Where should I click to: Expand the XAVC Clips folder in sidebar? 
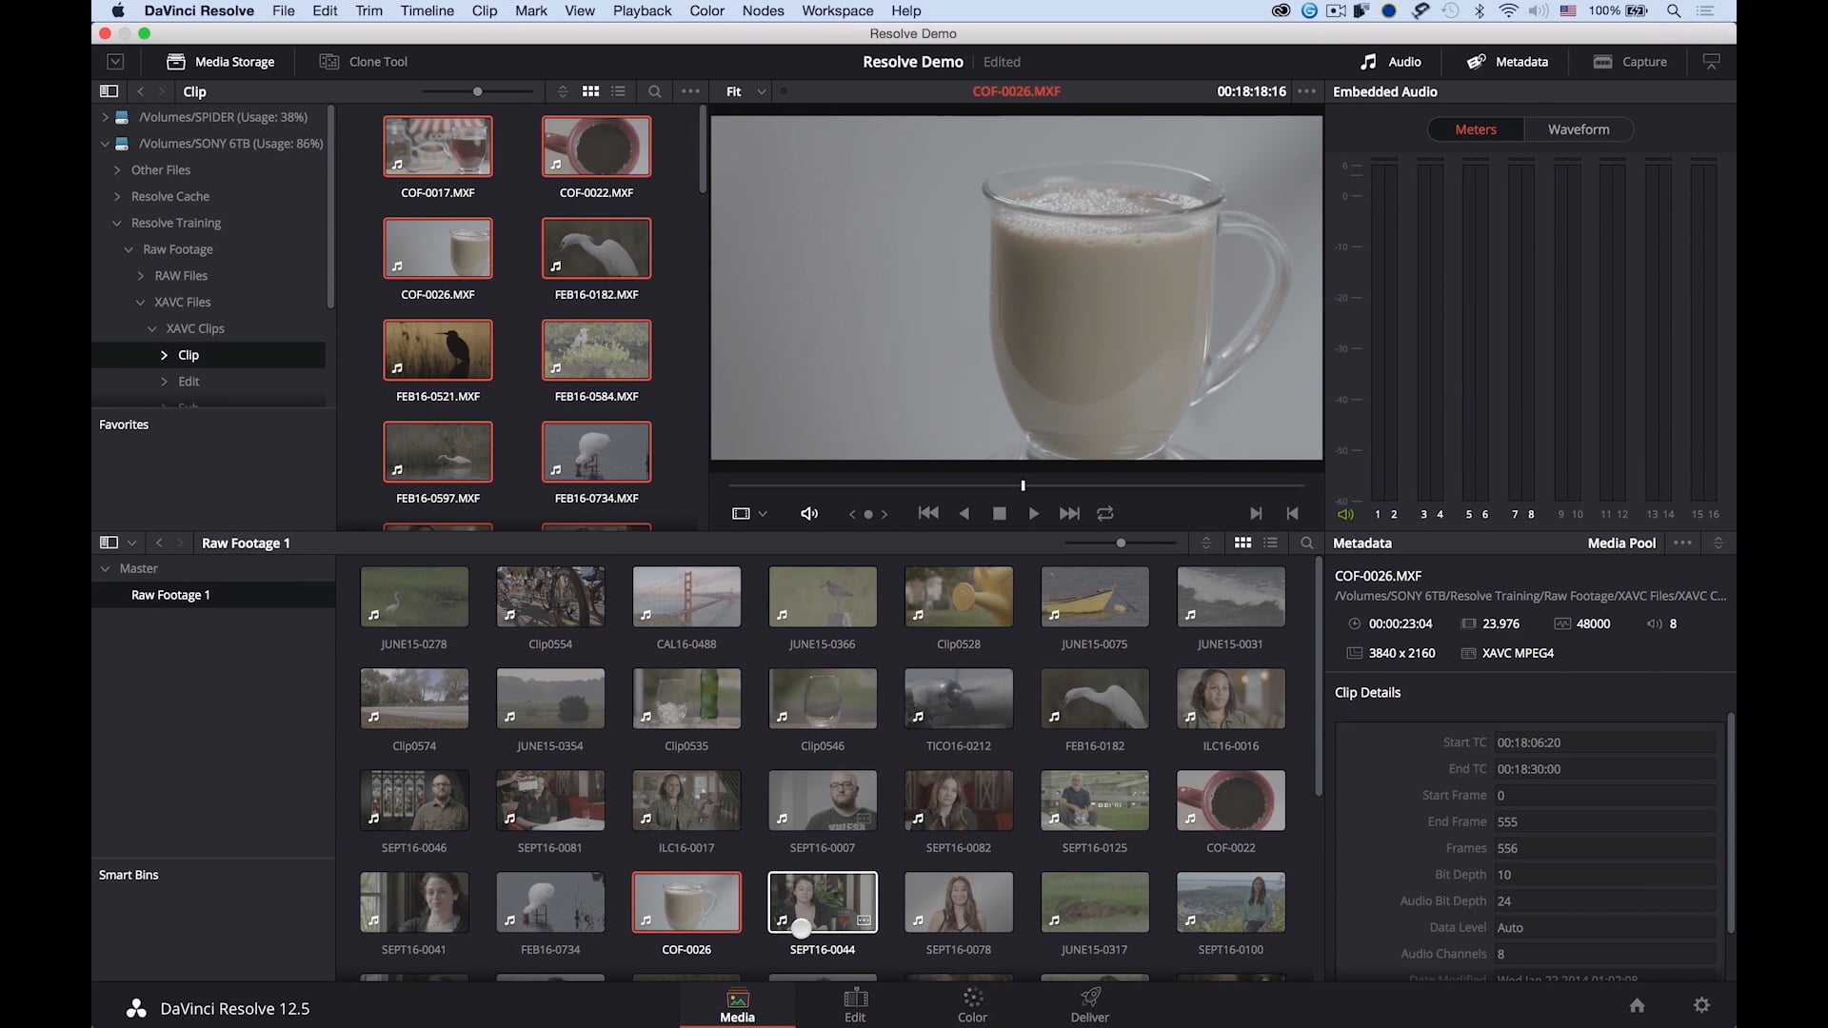(x=150, y=327)
